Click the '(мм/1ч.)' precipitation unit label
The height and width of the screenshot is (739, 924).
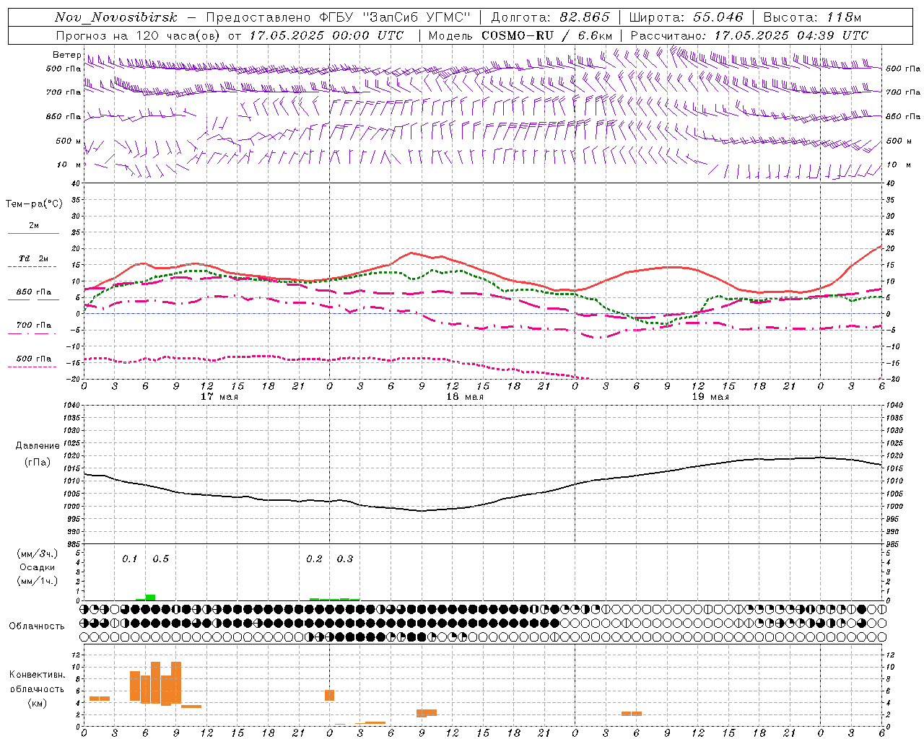coord(38,581)
